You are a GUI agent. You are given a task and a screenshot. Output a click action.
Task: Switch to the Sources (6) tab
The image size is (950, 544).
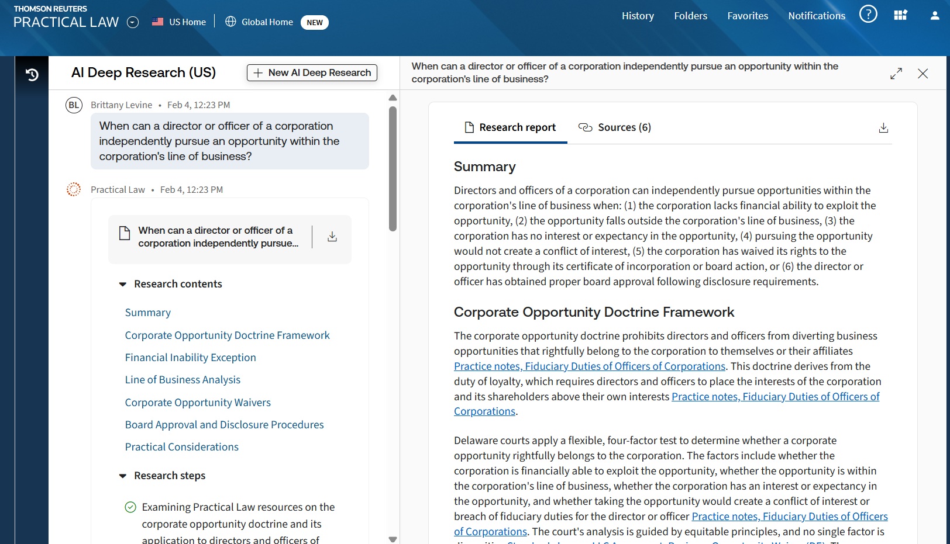(x=614, y=127)
